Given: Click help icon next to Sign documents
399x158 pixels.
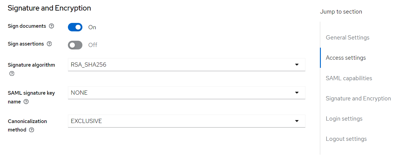Looking at the screenshot, I should point(51,26).
